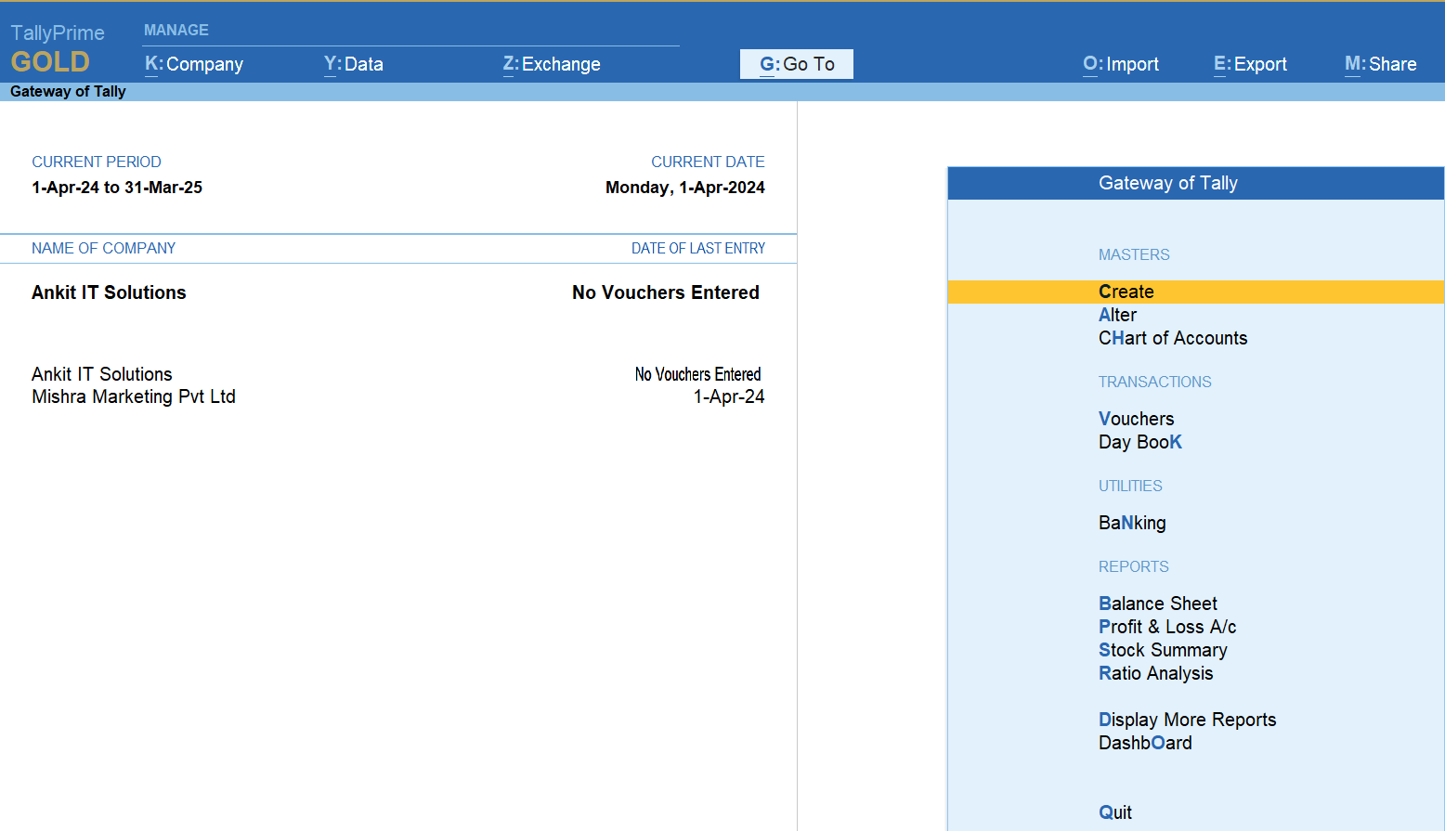Select Display More Reports

click(1187, 720)
